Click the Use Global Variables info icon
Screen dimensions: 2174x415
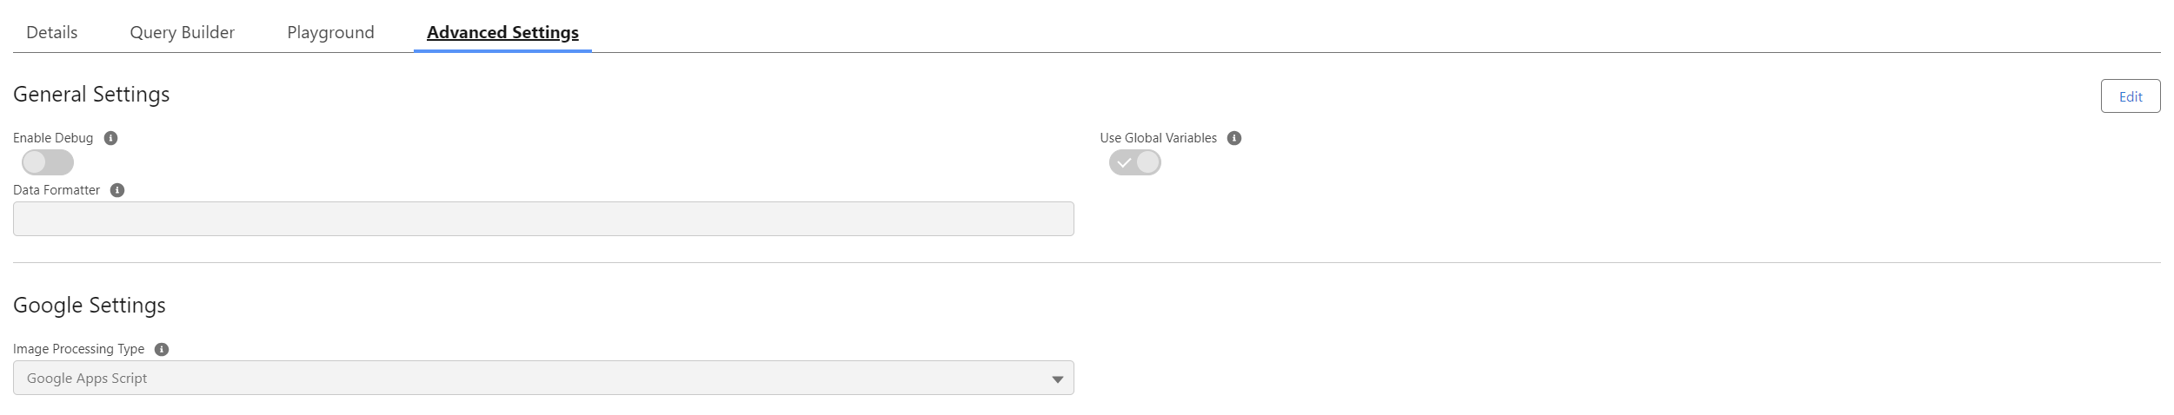(x=1233, y=138)
